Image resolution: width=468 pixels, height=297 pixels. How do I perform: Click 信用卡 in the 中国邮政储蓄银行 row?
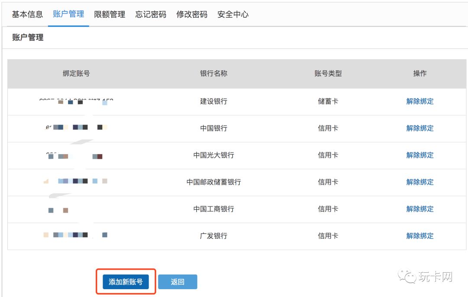click(328, 182)
